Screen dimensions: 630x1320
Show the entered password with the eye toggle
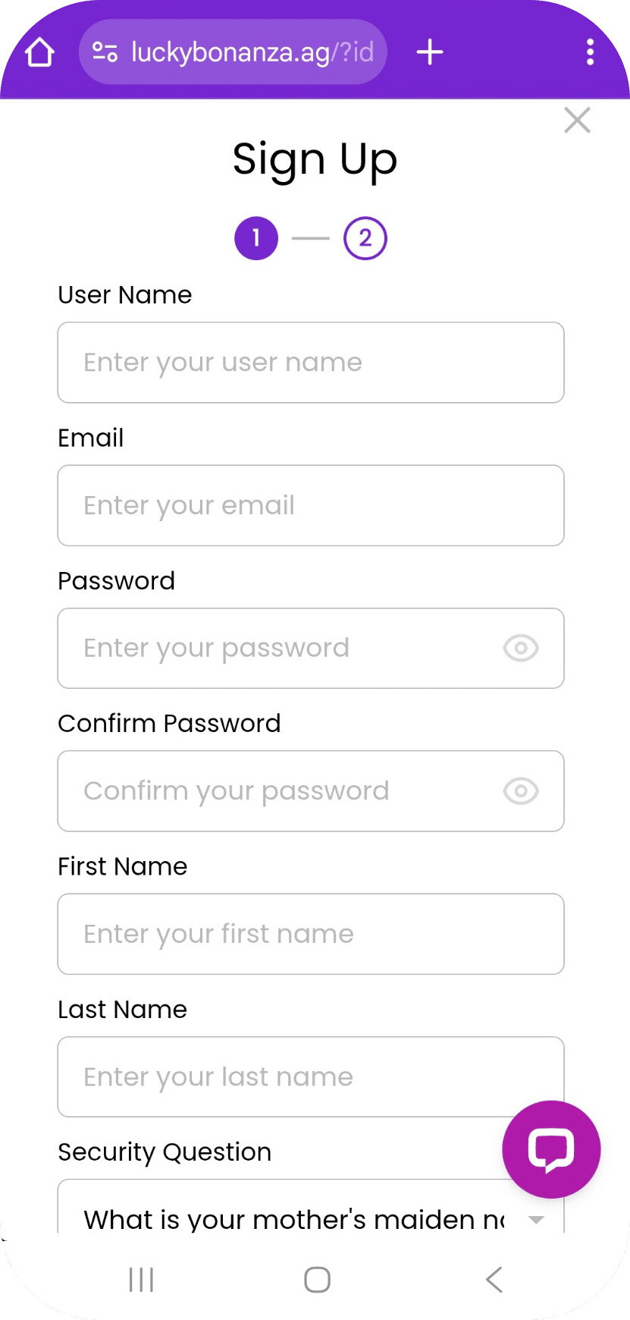pos(521,648)
